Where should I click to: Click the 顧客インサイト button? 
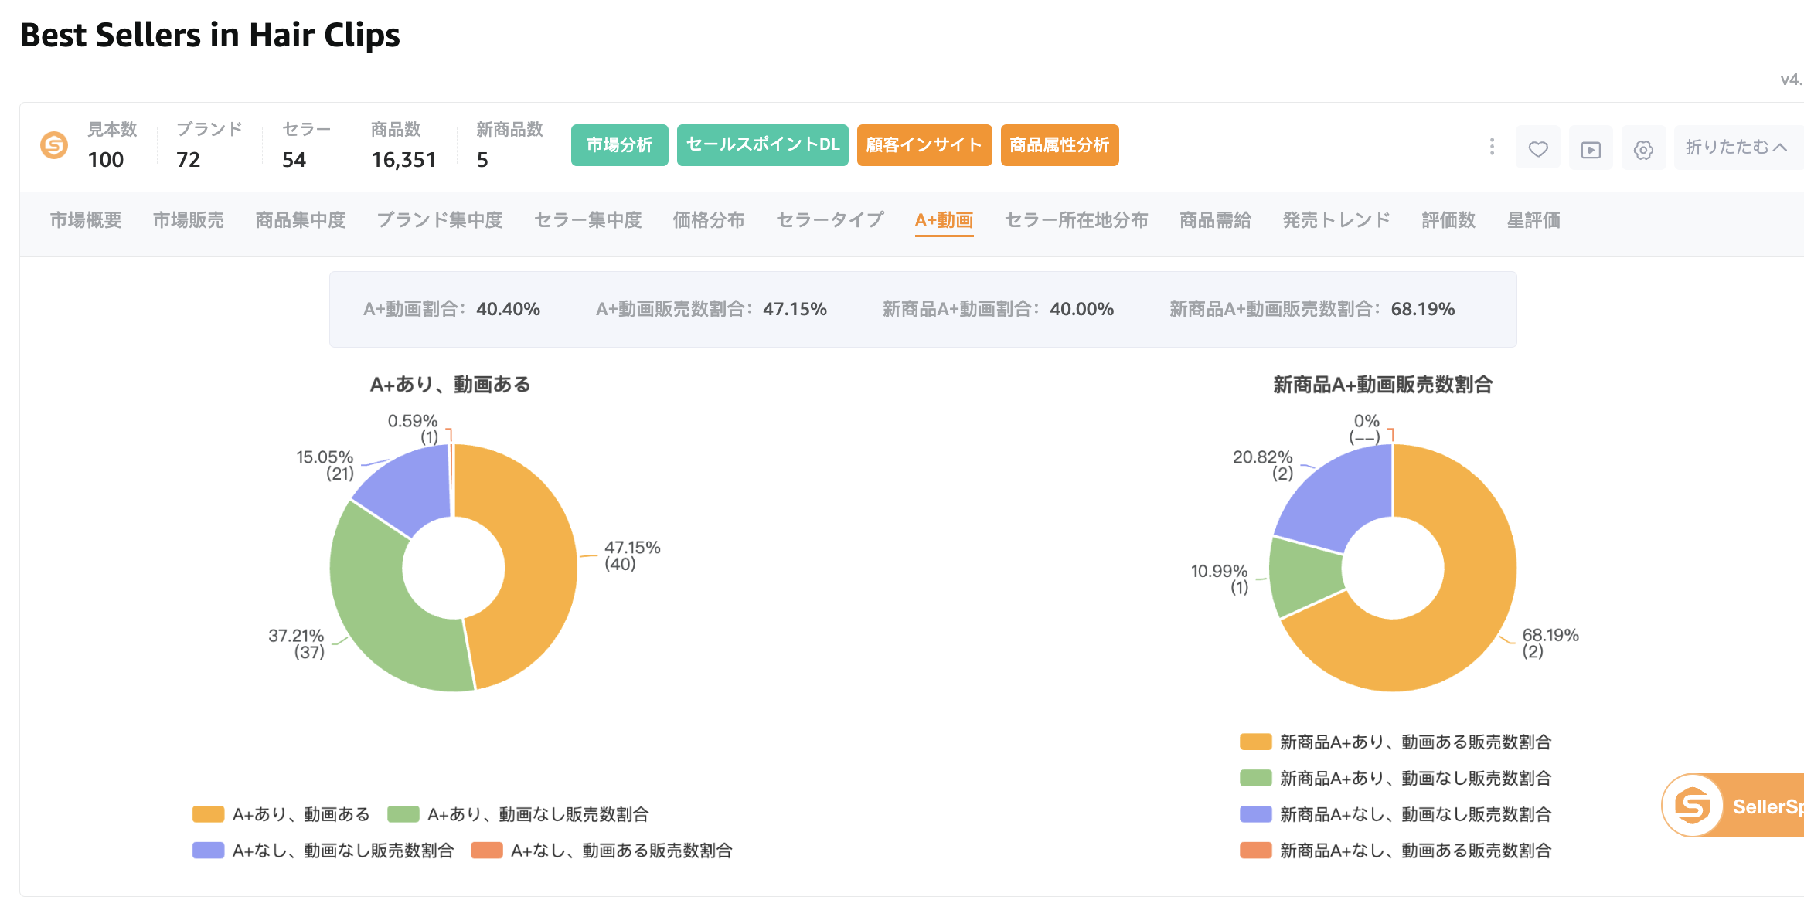pos(924,145)
